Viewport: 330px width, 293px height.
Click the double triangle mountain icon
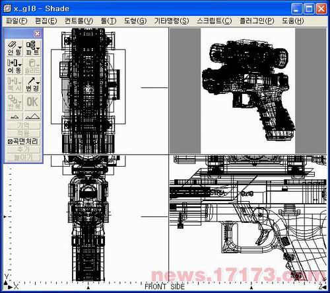pyautogui.click(x=32, y=116)
